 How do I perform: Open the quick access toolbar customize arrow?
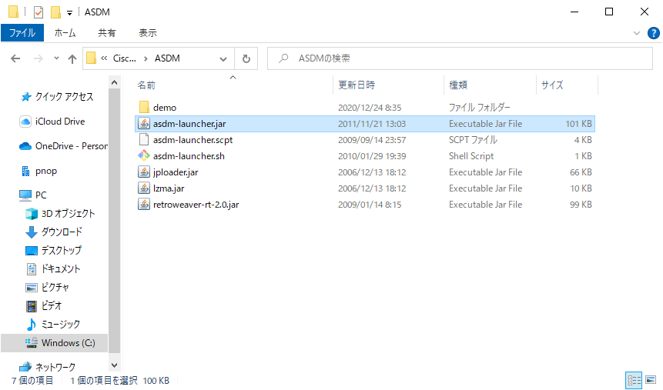[69, 13]
